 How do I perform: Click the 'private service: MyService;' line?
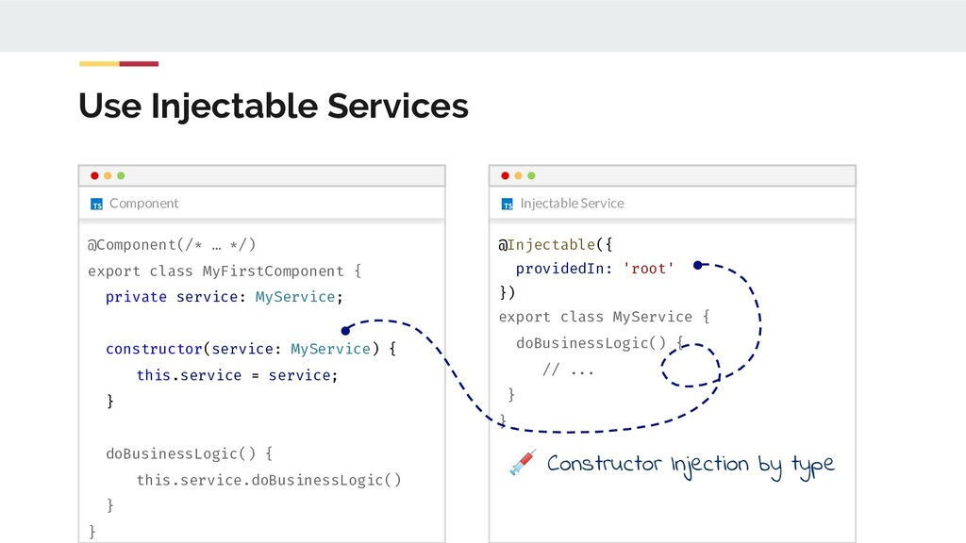tap(224, 297)
